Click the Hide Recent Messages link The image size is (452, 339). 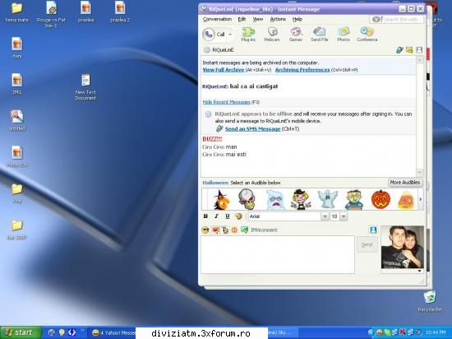click(226, 102)
